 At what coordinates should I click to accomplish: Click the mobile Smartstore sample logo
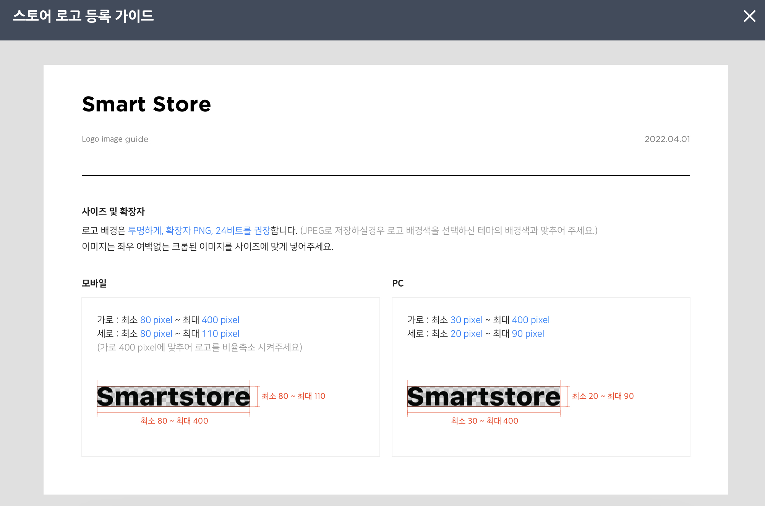(x=173, y=397)
